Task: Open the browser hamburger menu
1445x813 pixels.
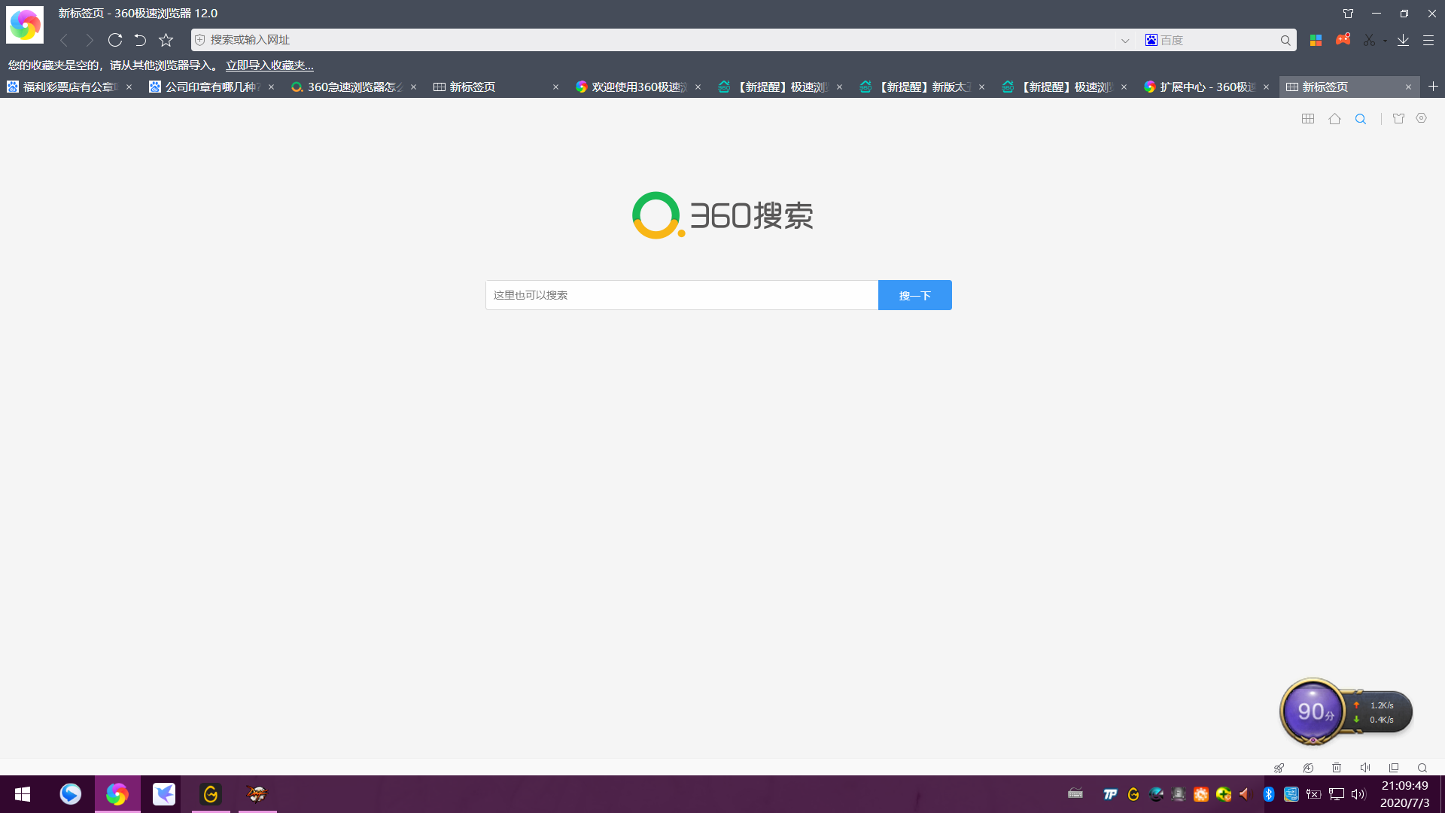Action: point(1428,41)
